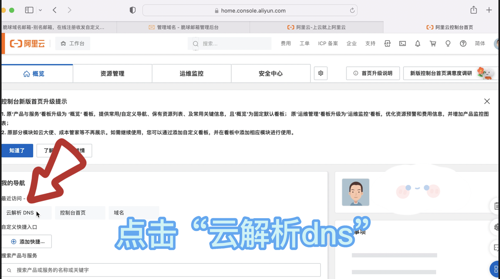Open the notifications bell icon

pos(418,43)
